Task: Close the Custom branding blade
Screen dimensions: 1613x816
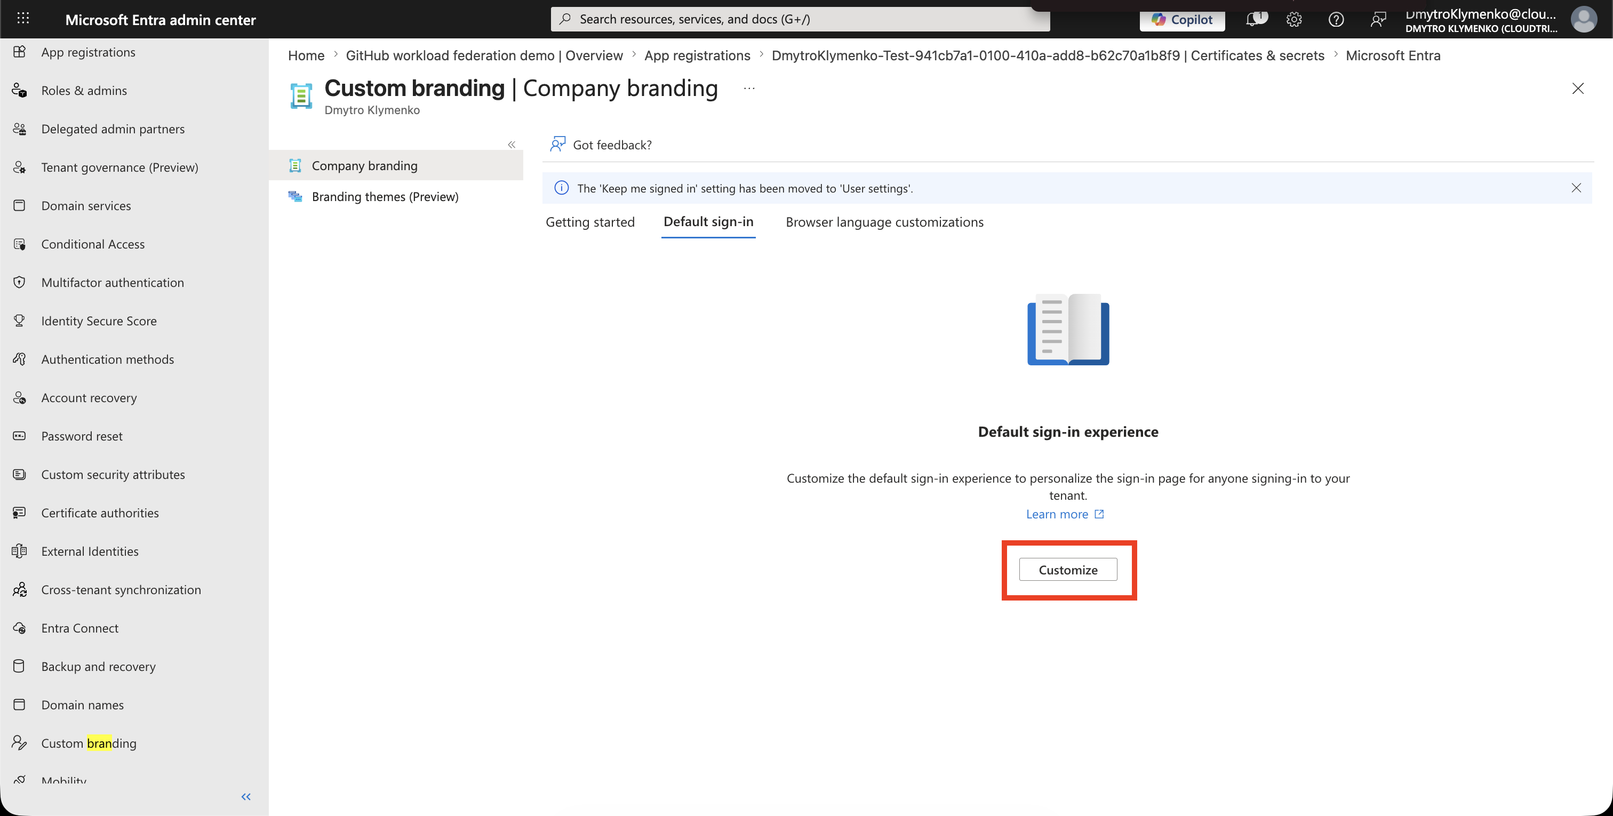Action: (x=1577, y=89)
